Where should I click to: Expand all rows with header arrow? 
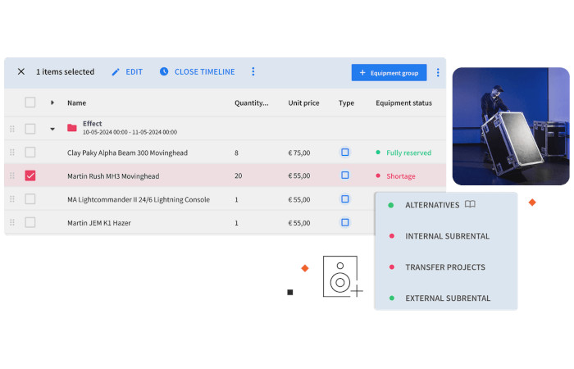[x=52, y=102]
